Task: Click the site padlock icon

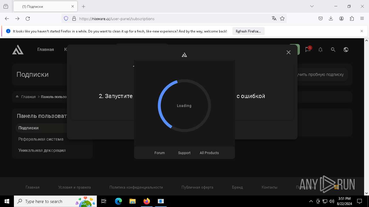Action: (74, 18)
